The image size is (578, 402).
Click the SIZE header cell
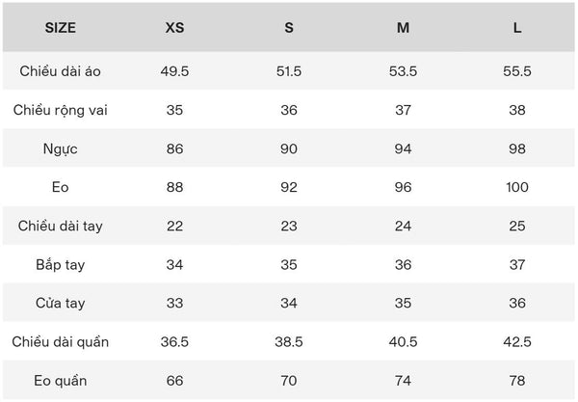click(61, 28)
